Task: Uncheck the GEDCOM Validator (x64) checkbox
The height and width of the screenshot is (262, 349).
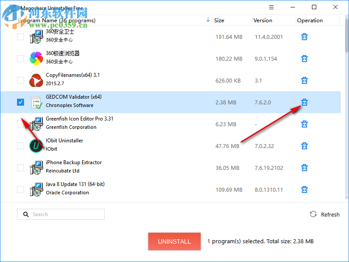Action: [20, 102]
